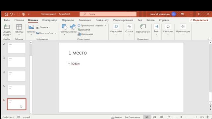Switch to the Переходы tab

pos(68,20)
